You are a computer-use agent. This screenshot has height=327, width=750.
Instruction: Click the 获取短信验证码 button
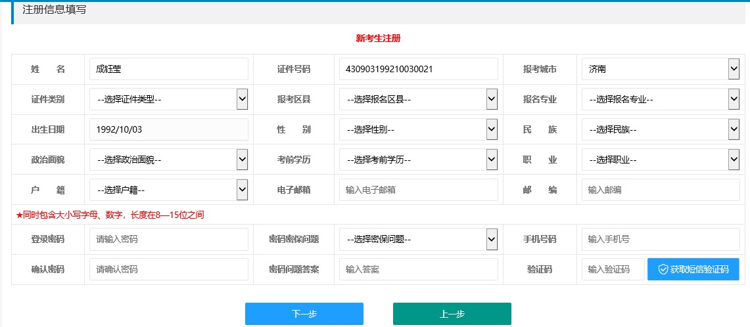coord(693,269)
